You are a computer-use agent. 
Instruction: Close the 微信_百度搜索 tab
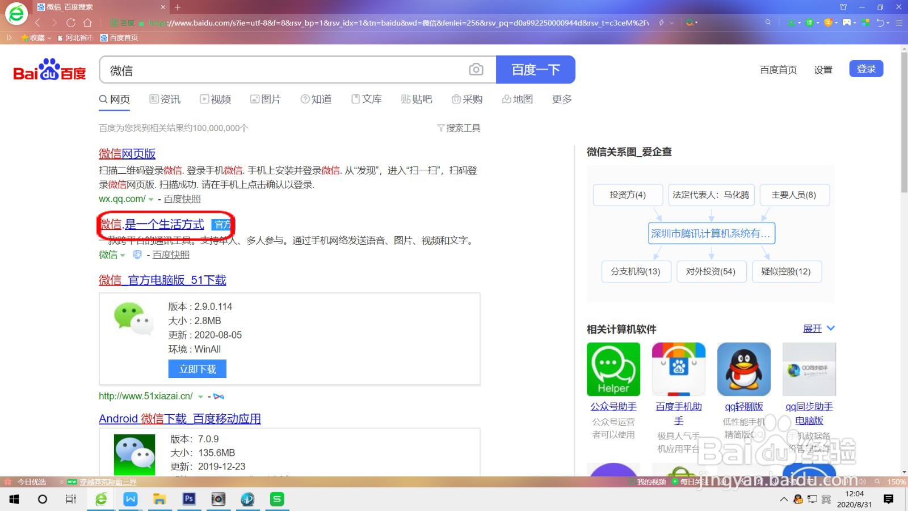[x=163, y=7]
